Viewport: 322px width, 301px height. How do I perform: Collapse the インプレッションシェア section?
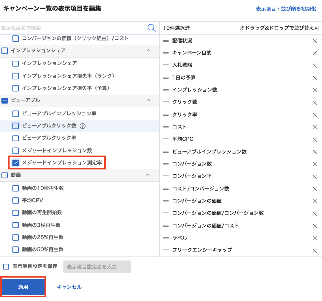pyautogui.click(x=148, y=51)
